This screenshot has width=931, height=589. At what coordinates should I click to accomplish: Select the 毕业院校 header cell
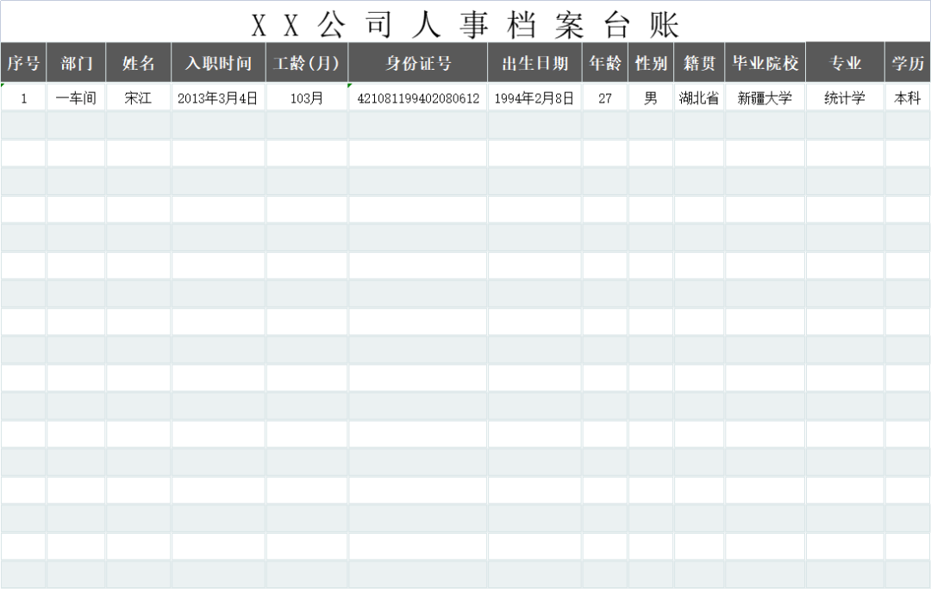click(765, 62)
